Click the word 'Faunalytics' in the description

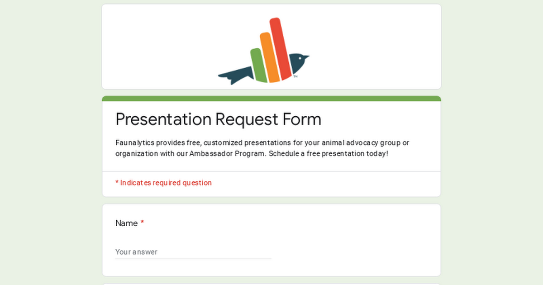pos(134,143)
